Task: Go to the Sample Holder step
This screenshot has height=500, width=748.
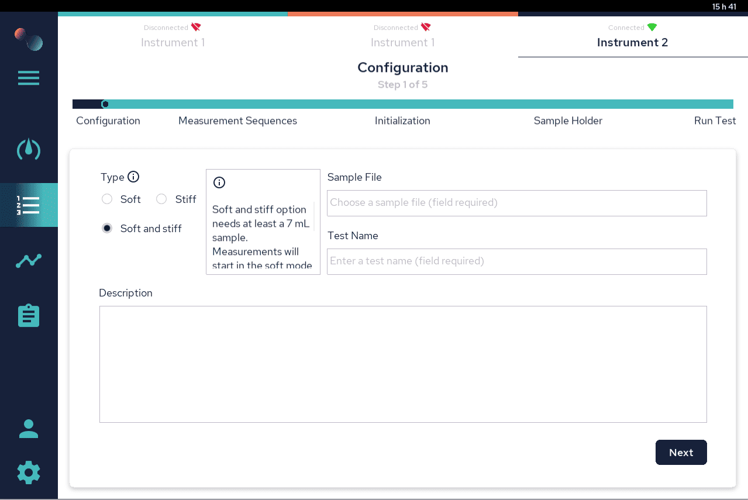Action: pos(568,120)
